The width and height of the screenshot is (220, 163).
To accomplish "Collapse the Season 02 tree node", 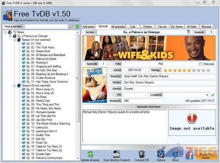I will (x=15, y=86).
